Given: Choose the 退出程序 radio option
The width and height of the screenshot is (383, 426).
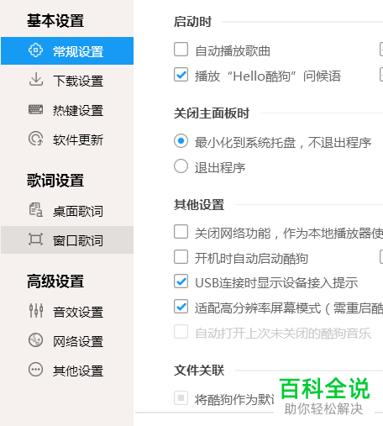Looking at the screenshot, I should click(181, 166).
